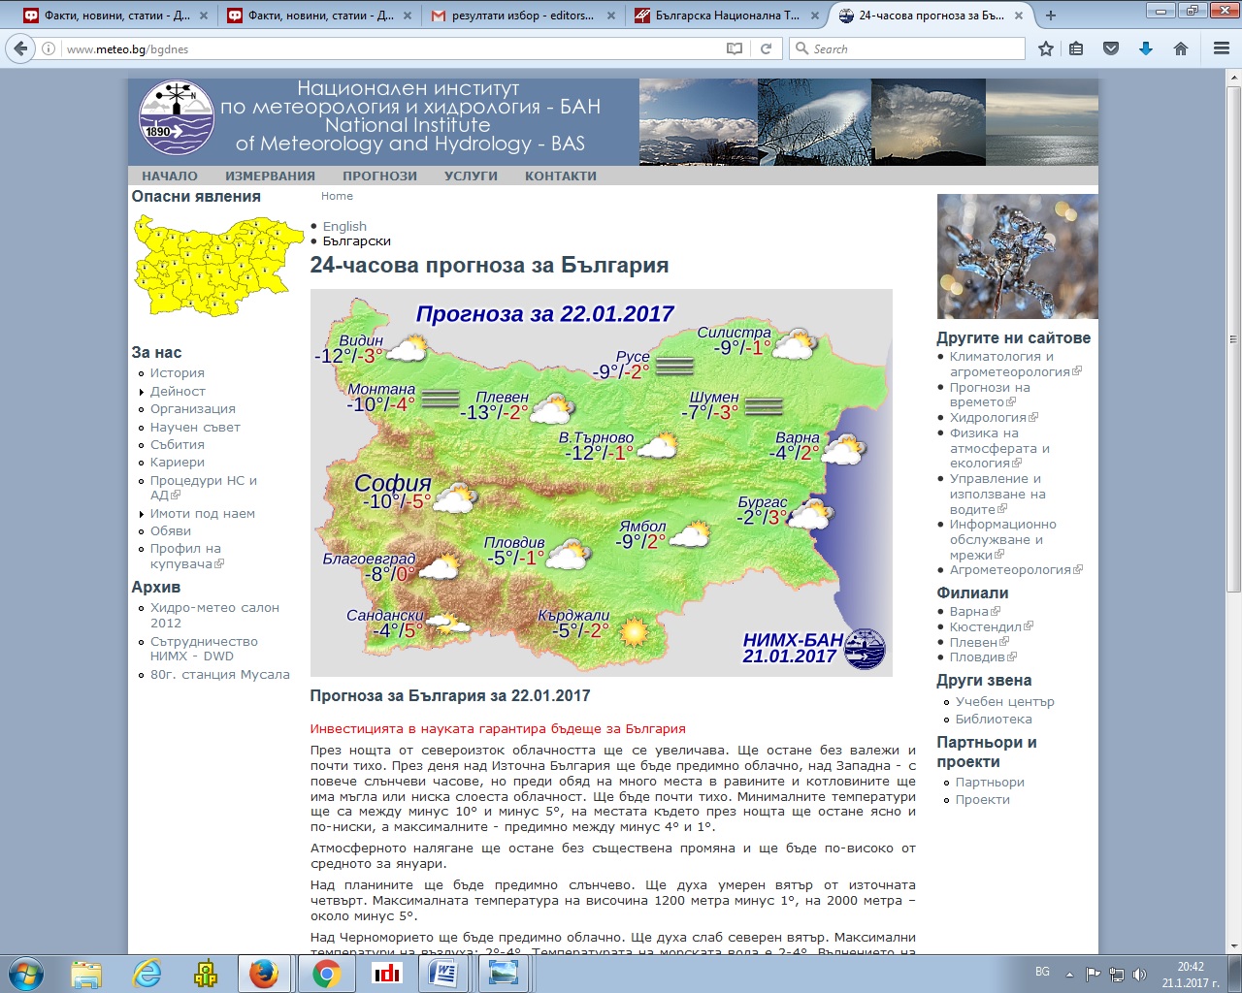Open the ИЗМЕРВАНИЯ menu item
The image size is (1242, 993).
pos(270,176)
